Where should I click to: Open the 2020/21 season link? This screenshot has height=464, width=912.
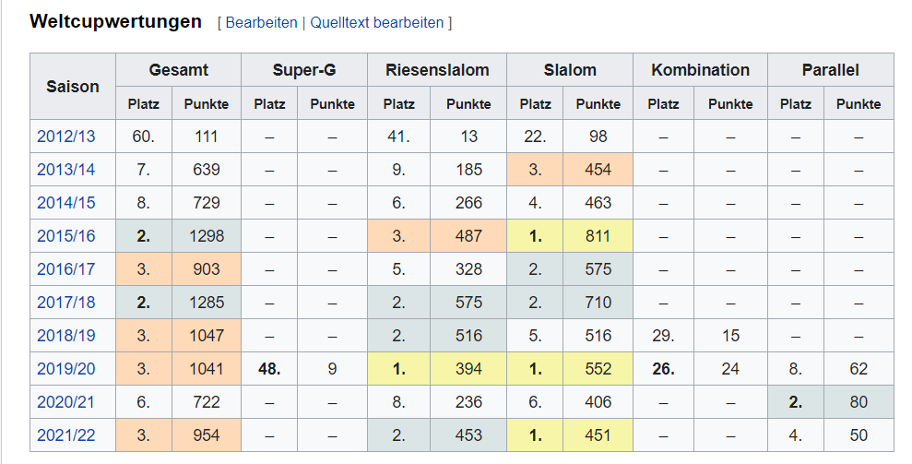pyautogui.click(x=65, y=401)
